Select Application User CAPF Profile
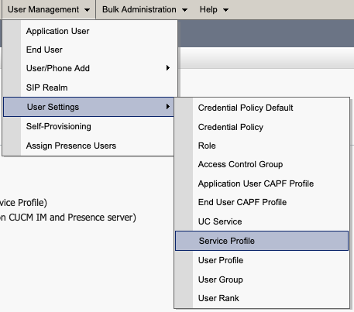Image resolution: width=354 pixels, height=312 pixels. pos(262,183)
